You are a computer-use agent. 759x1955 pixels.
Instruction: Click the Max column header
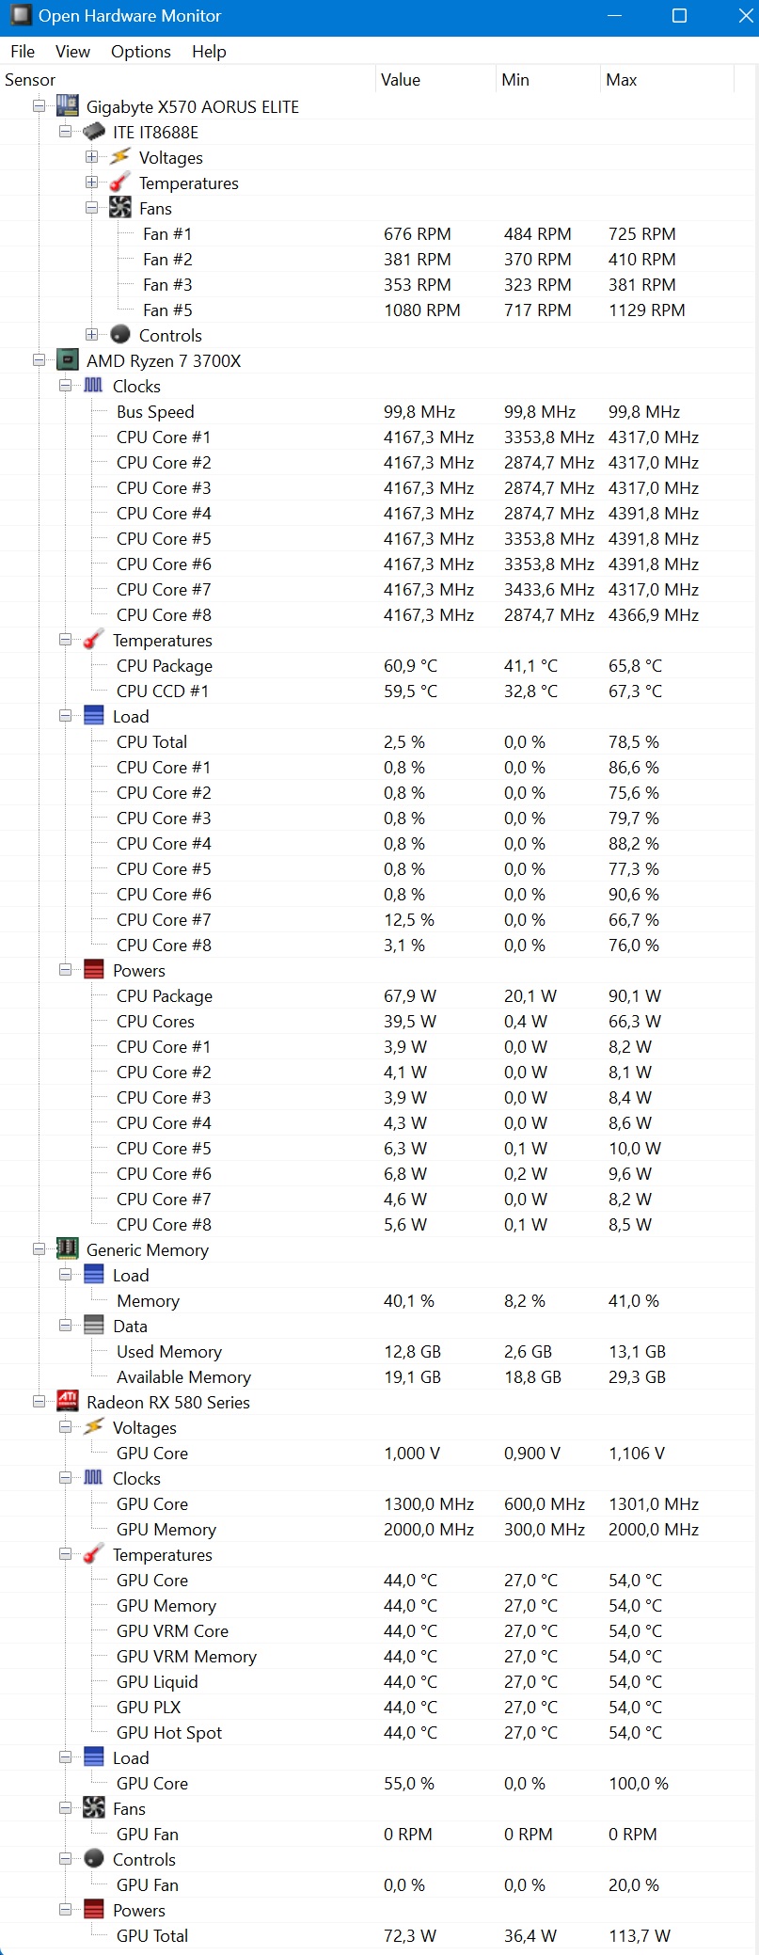point(667,80)
